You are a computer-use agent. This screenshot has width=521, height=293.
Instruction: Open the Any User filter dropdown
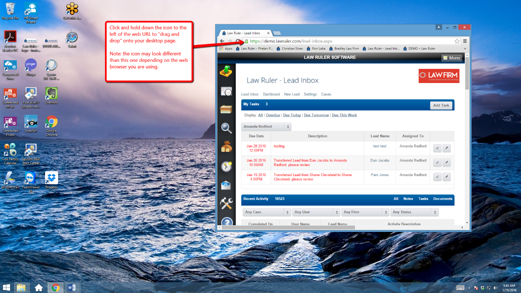pos(316,212)
